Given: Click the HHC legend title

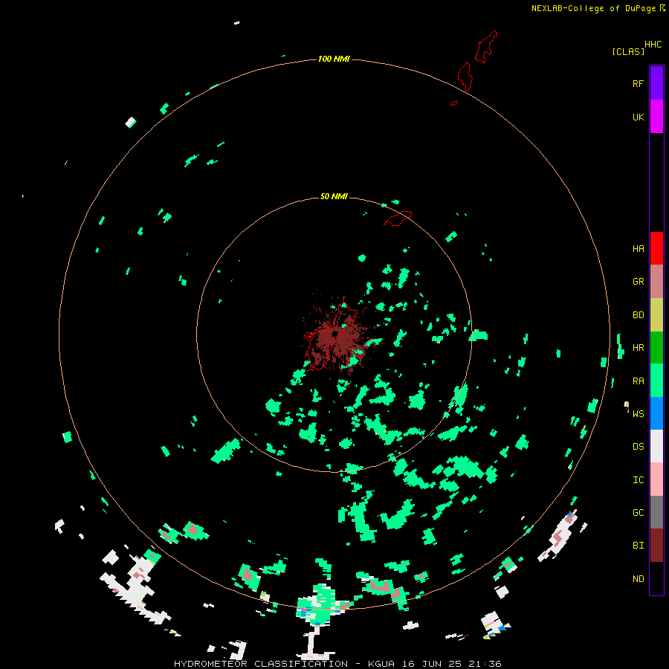Looking at the screenshot, I should point(653,45).
